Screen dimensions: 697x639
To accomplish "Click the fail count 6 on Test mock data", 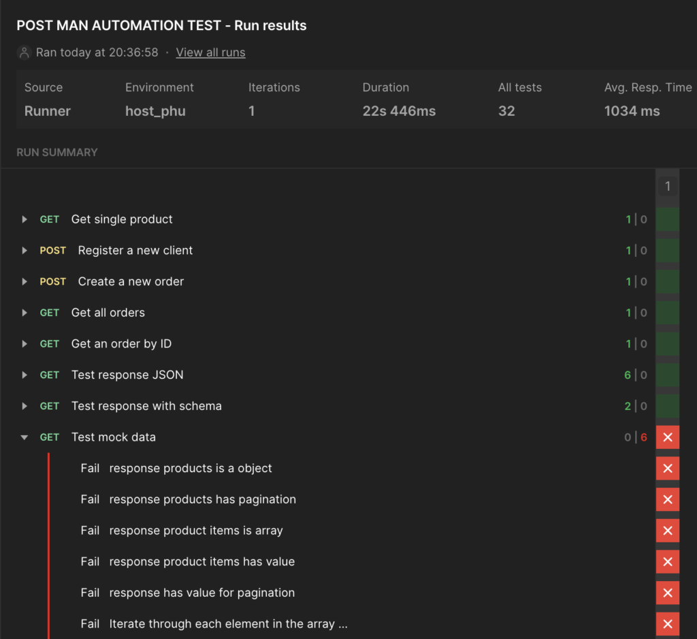I will coord(643,437).
